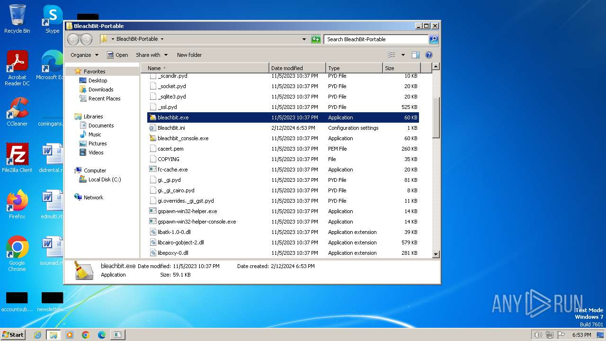
Task: Click the New folder button
Action: click(x=189, y=55)
